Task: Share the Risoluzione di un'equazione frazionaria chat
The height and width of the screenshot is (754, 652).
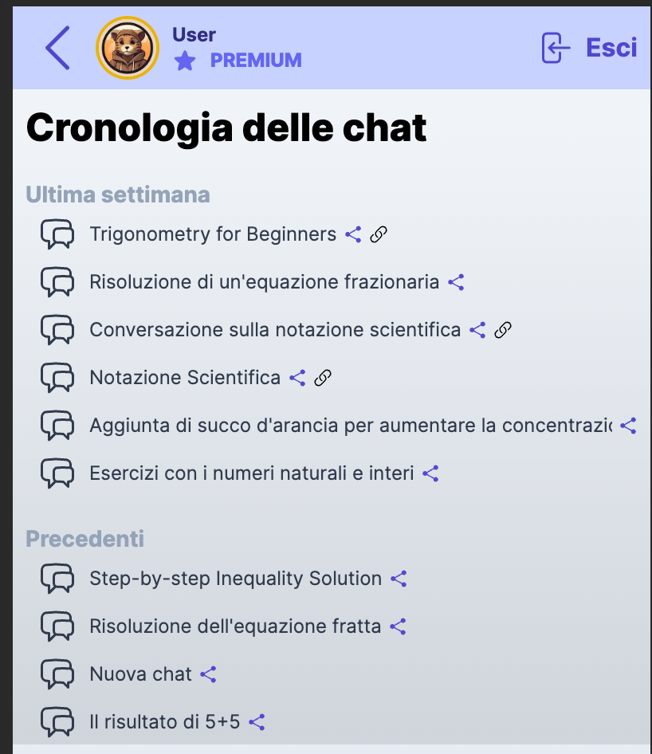Action: pos(456,282)
